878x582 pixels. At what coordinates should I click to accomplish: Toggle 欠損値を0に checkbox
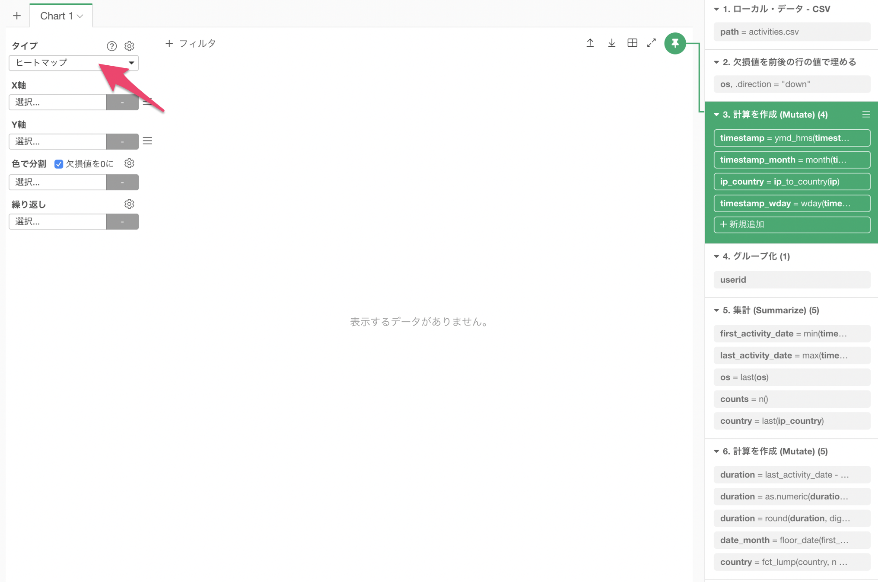[59, 164]
